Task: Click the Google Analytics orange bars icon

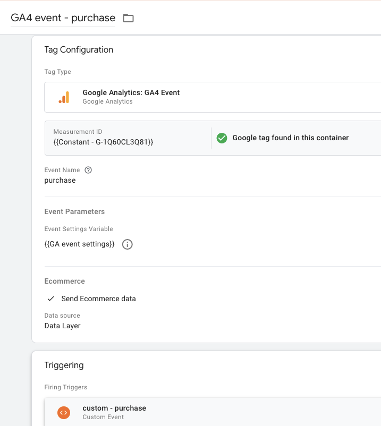Action: [x=64, y=97]
